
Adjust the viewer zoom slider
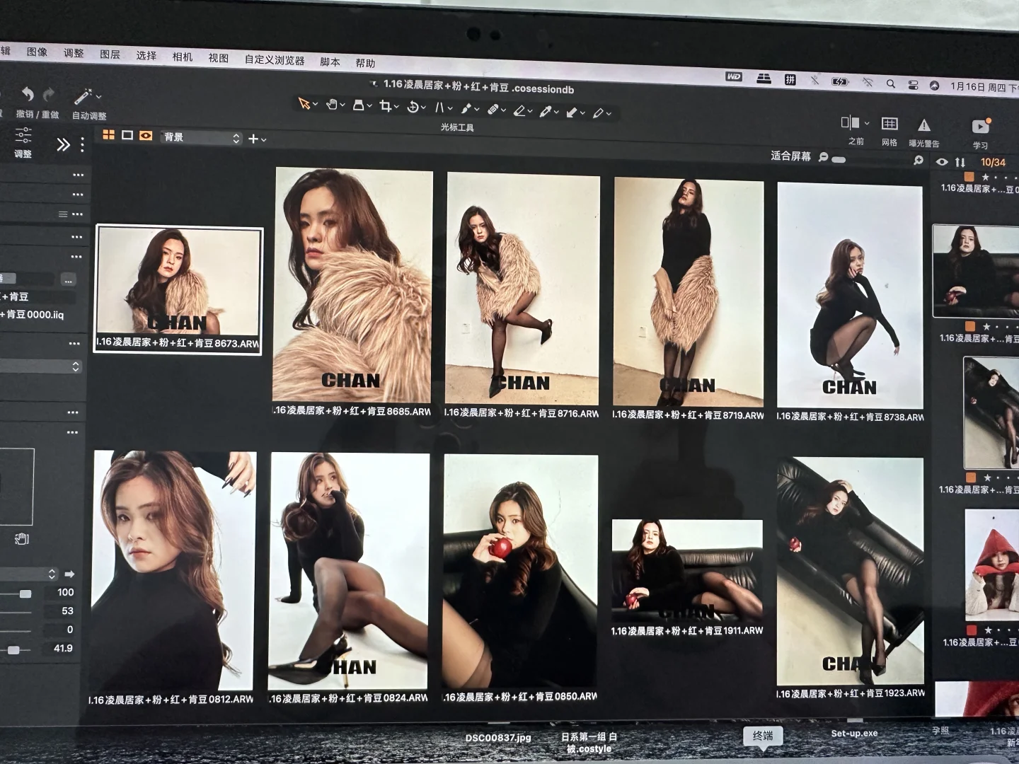(x=839, y=159)
